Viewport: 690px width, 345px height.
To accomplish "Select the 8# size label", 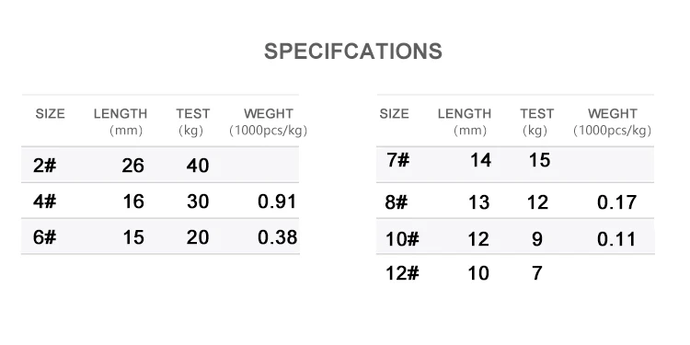I will 397,202.
